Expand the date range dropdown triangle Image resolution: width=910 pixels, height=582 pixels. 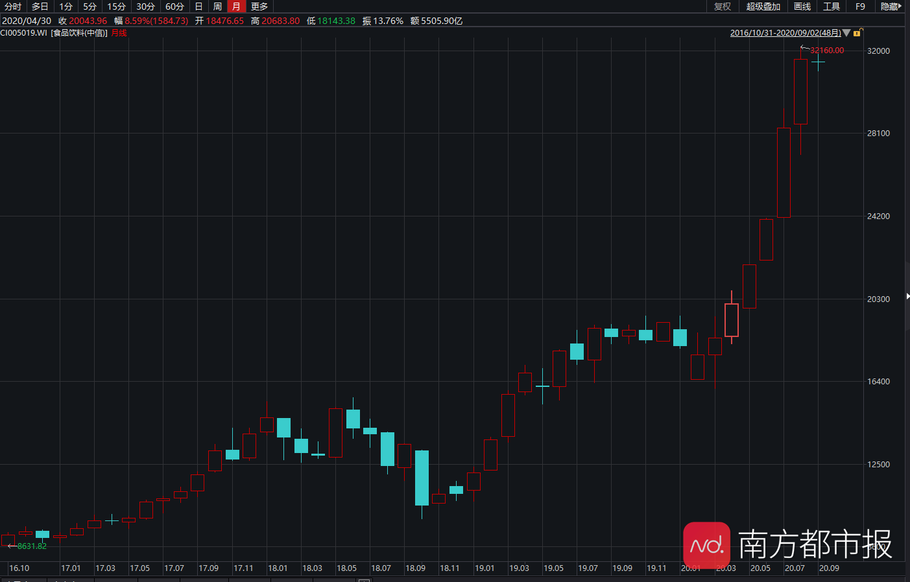tap(846, 33)
